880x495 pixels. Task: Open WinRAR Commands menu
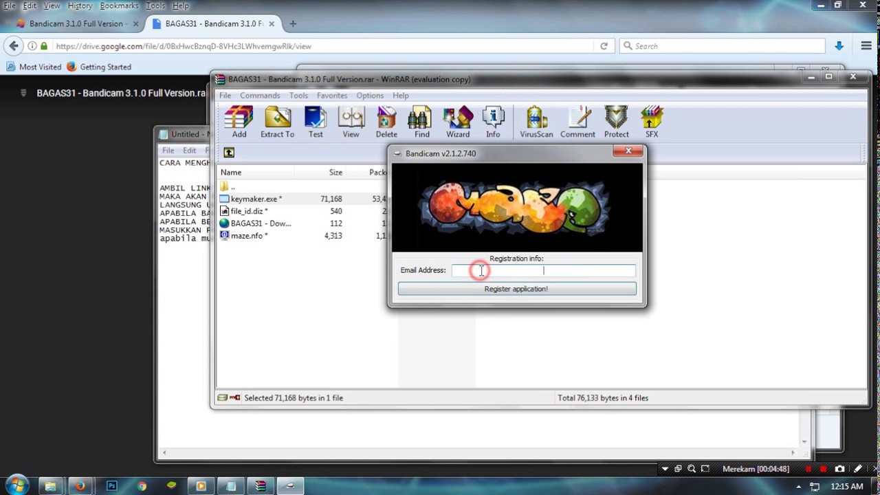click(260, 96)
